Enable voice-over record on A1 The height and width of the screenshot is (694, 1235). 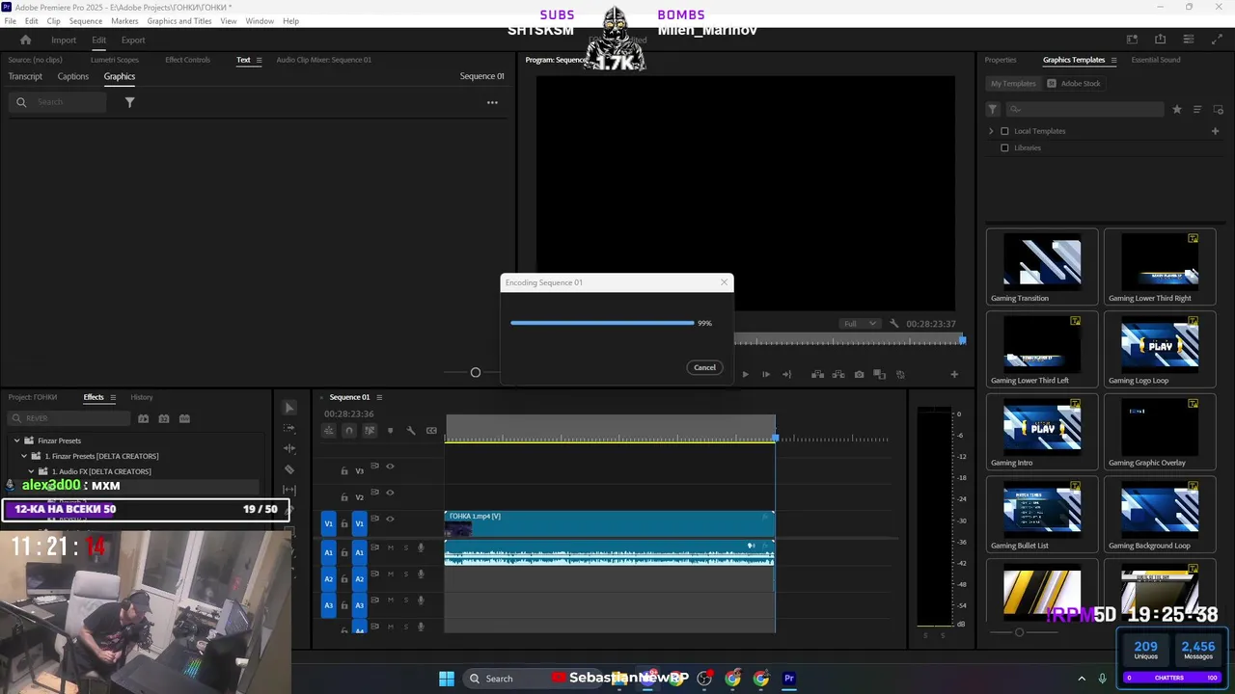[x=421, y=547]
